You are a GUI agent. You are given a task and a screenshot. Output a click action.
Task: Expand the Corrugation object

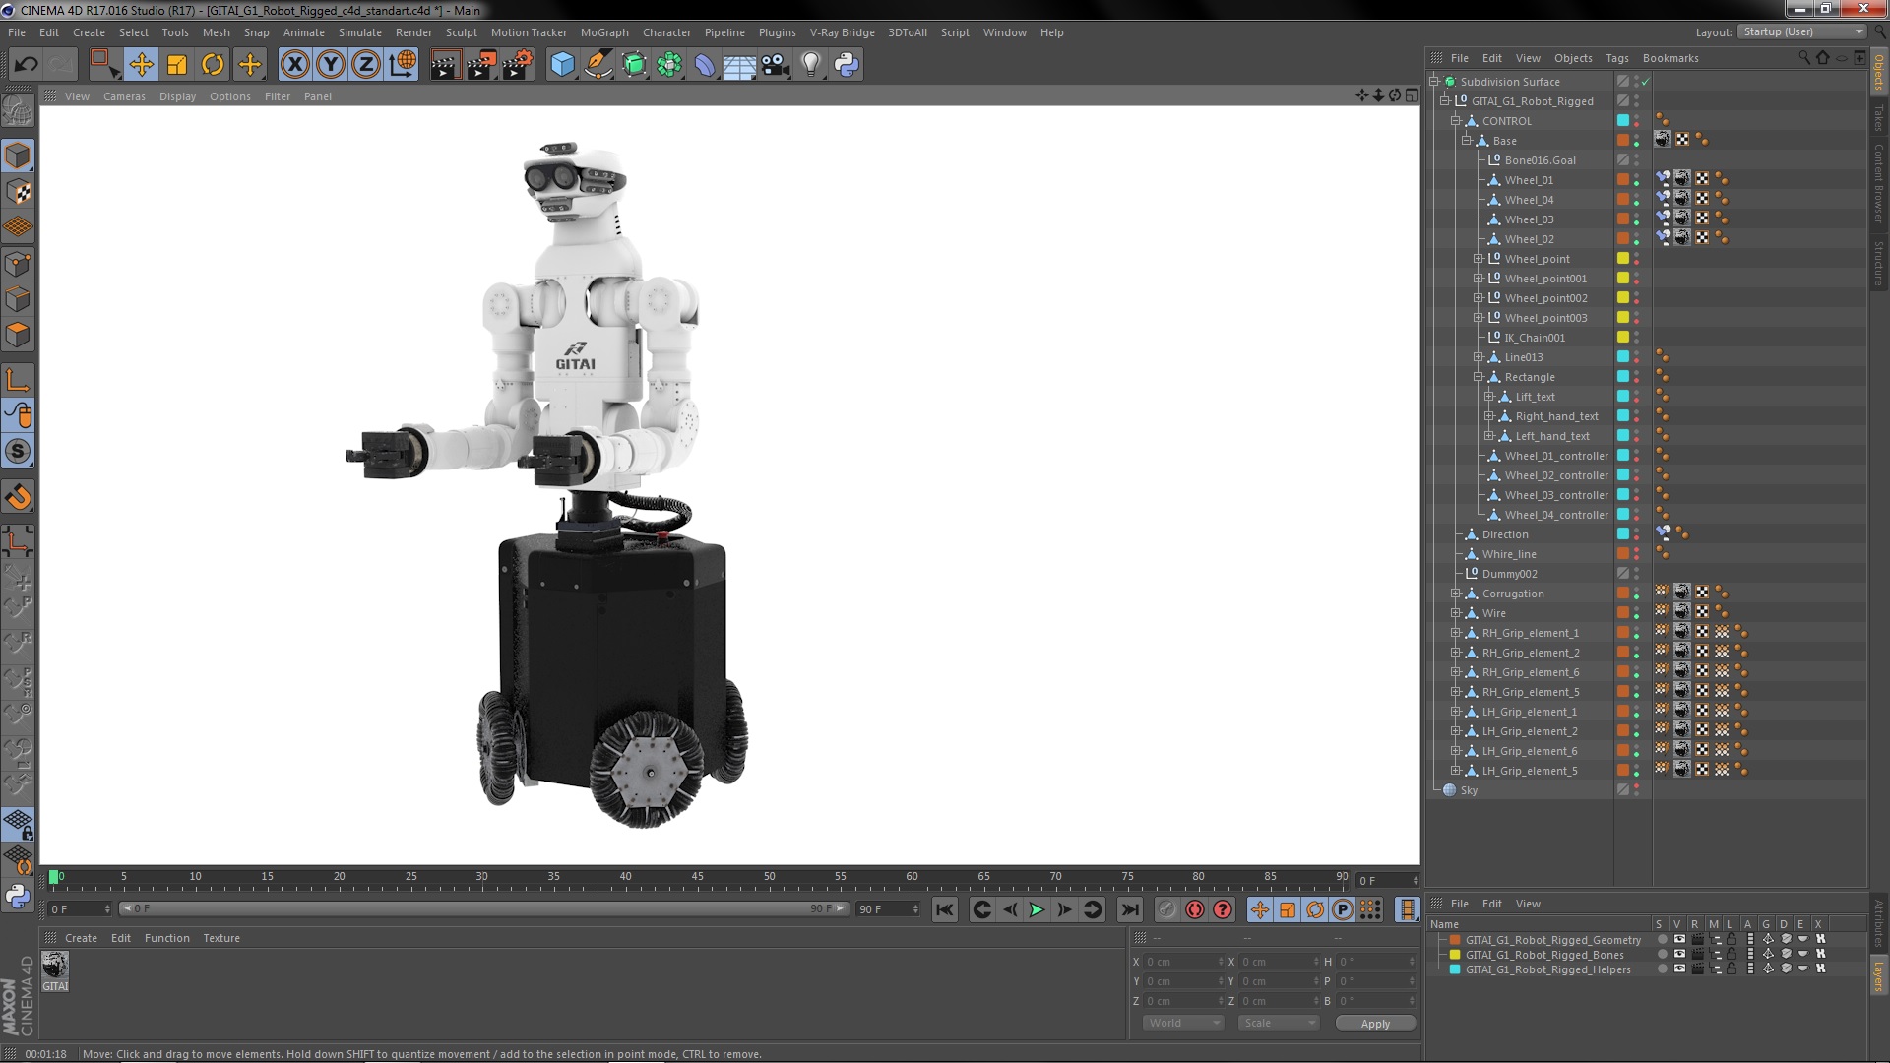click(x=1456, y=594)
